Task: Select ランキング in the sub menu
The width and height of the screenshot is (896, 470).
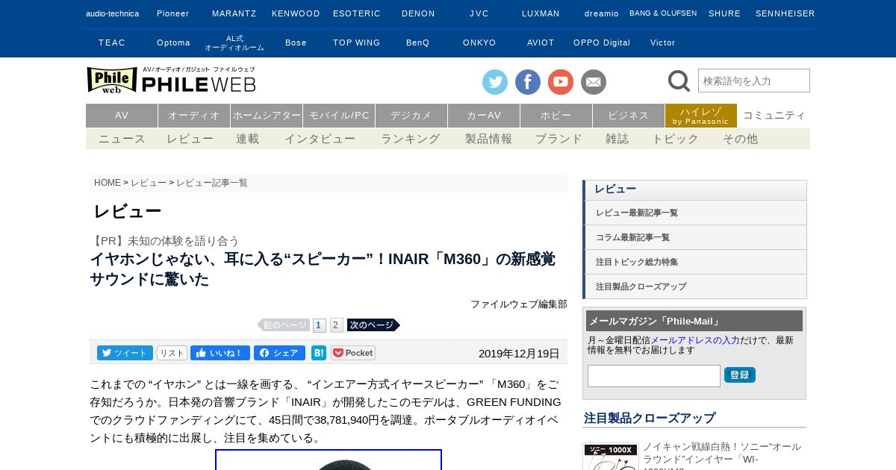Action: (x=411, y=139)
